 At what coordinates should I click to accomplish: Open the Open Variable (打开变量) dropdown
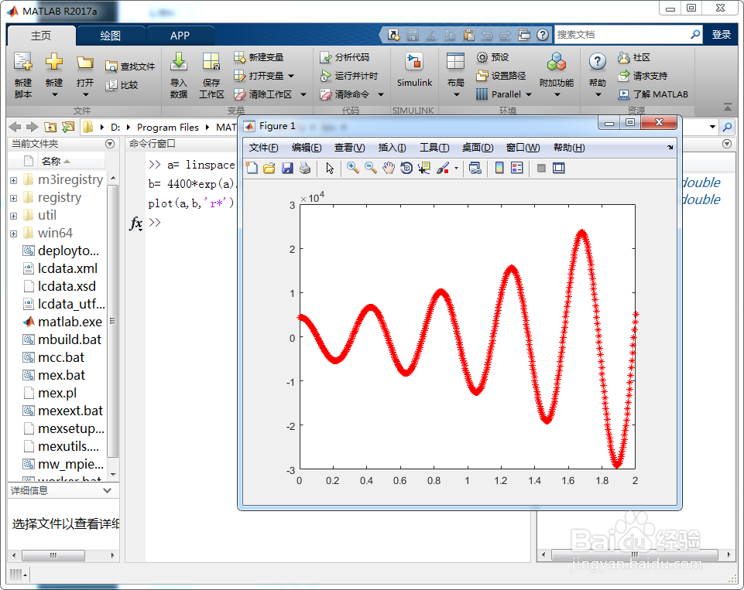click(291, 76)
